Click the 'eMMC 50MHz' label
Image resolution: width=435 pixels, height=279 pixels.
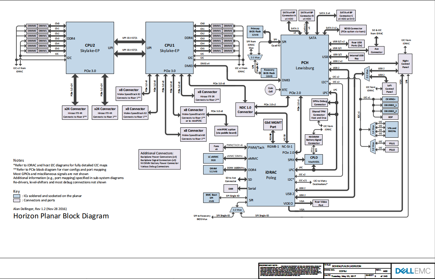(235, 156)
